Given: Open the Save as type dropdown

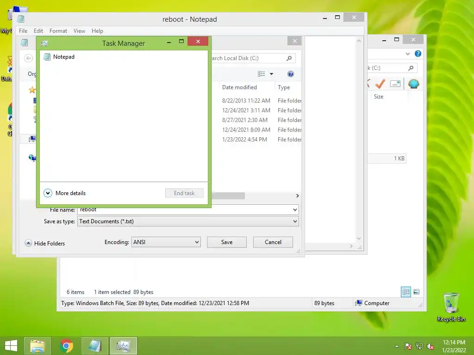Looking at the screenshot, I should [188, 221].
